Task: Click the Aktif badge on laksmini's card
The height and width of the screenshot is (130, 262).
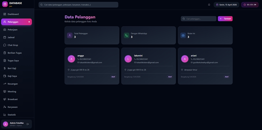Action: click(170, 77)
